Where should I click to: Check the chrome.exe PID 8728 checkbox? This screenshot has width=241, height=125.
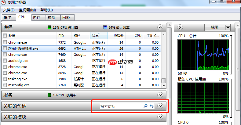coord(5,67)
